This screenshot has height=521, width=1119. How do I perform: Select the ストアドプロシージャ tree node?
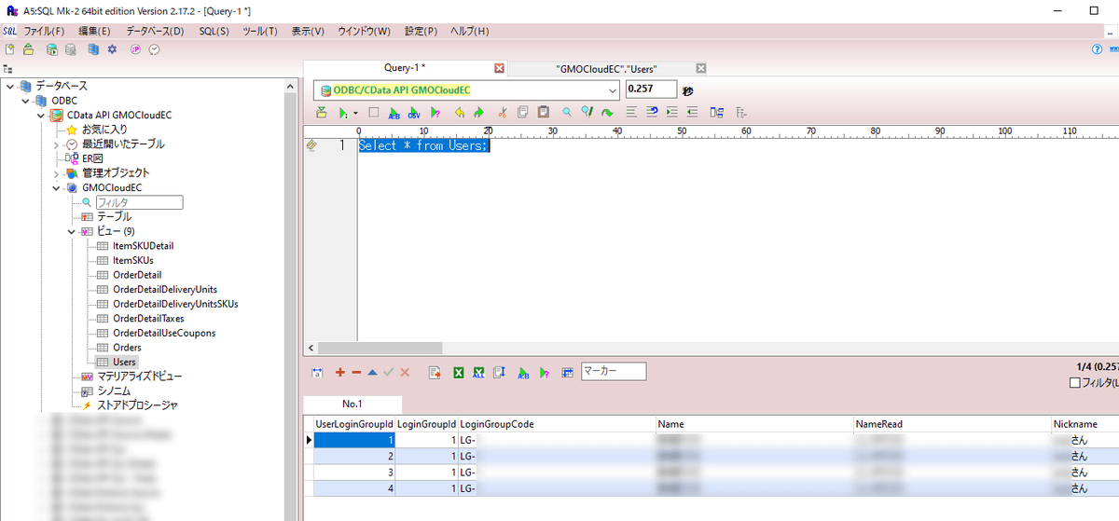[137, 405]
